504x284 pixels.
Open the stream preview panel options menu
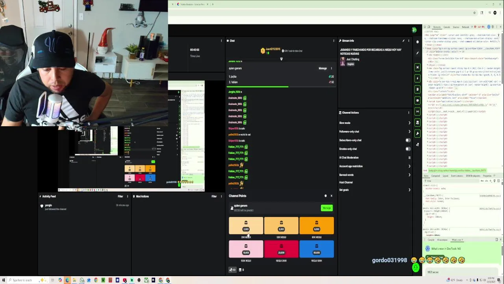coord(221,41)
